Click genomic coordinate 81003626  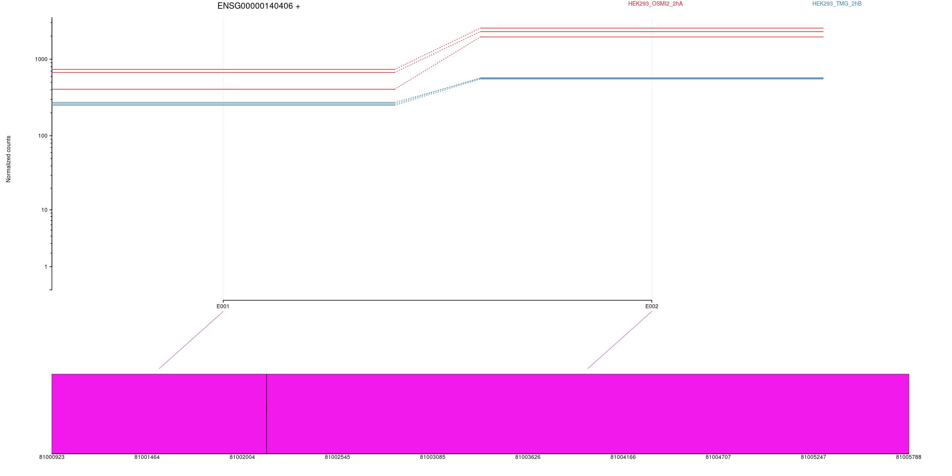(x=528, y=457)
